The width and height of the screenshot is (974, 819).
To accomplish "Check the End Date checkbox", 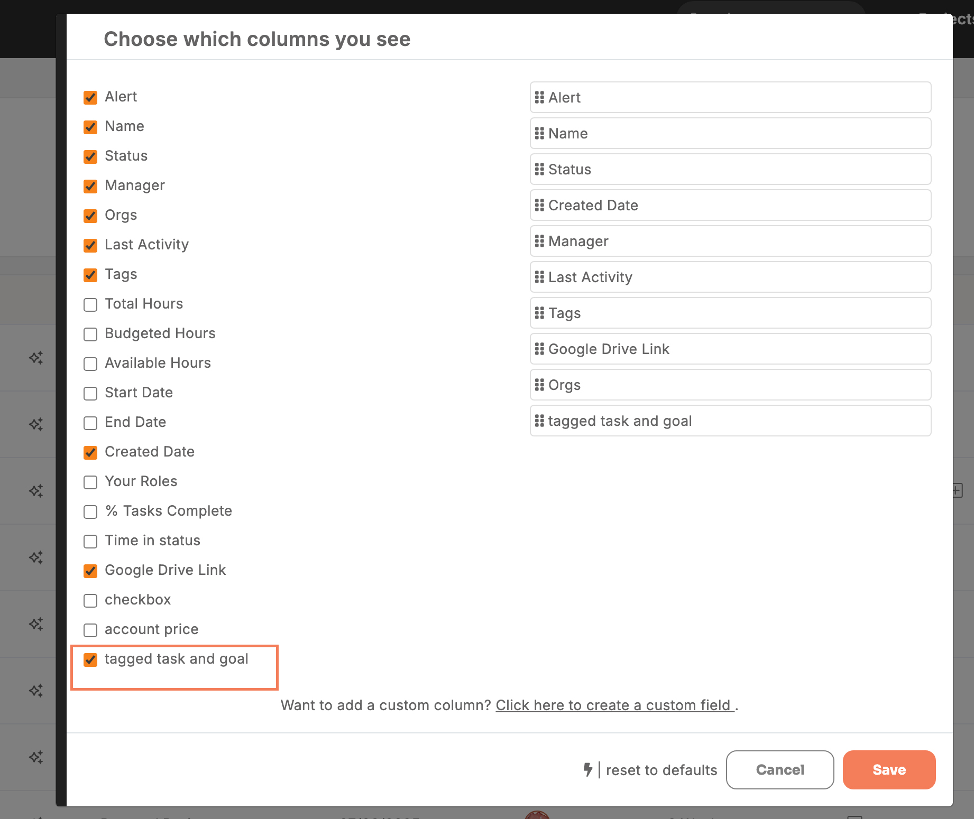I will click(90, 423).
